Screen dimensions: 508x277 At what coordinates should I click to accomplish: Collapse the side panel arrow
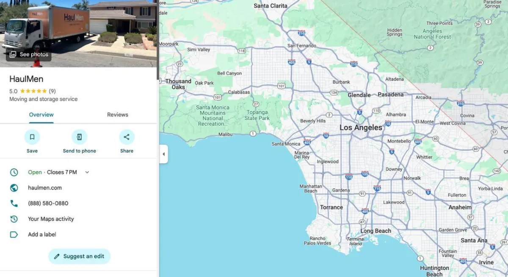click(163, 154)
